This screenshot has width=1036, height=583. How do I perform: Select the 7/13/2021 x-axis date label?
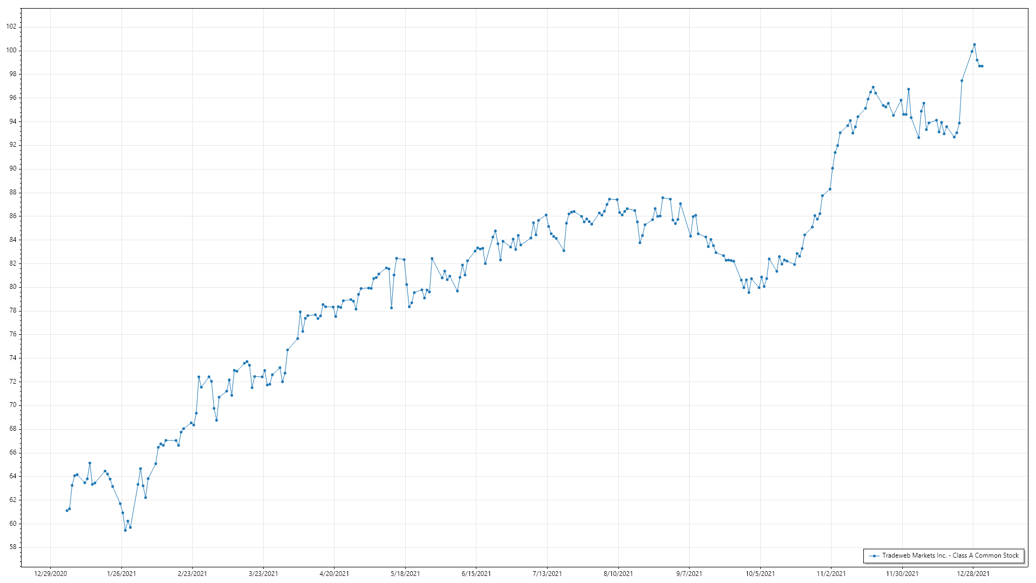[x=547, y=574]
